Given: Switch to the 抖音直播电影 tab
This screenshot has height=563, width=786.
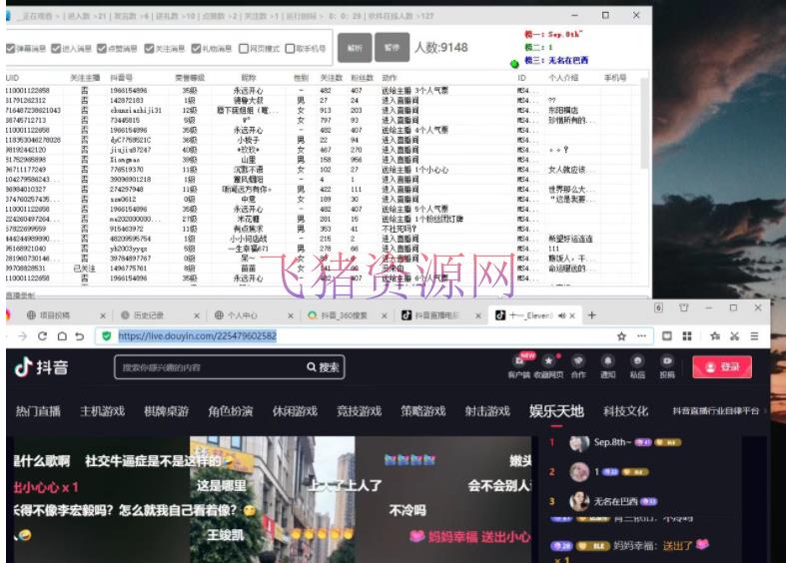Looking at the screenshot, I should pyautogui.click(x=436, y=315).
